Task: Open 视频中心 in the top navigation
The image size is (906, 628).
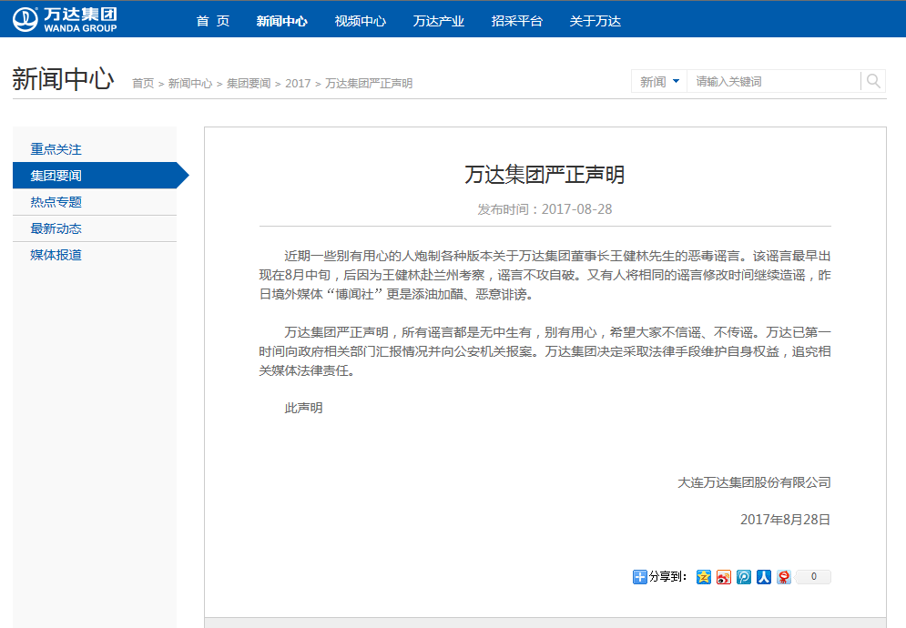Action: point(360,21)
